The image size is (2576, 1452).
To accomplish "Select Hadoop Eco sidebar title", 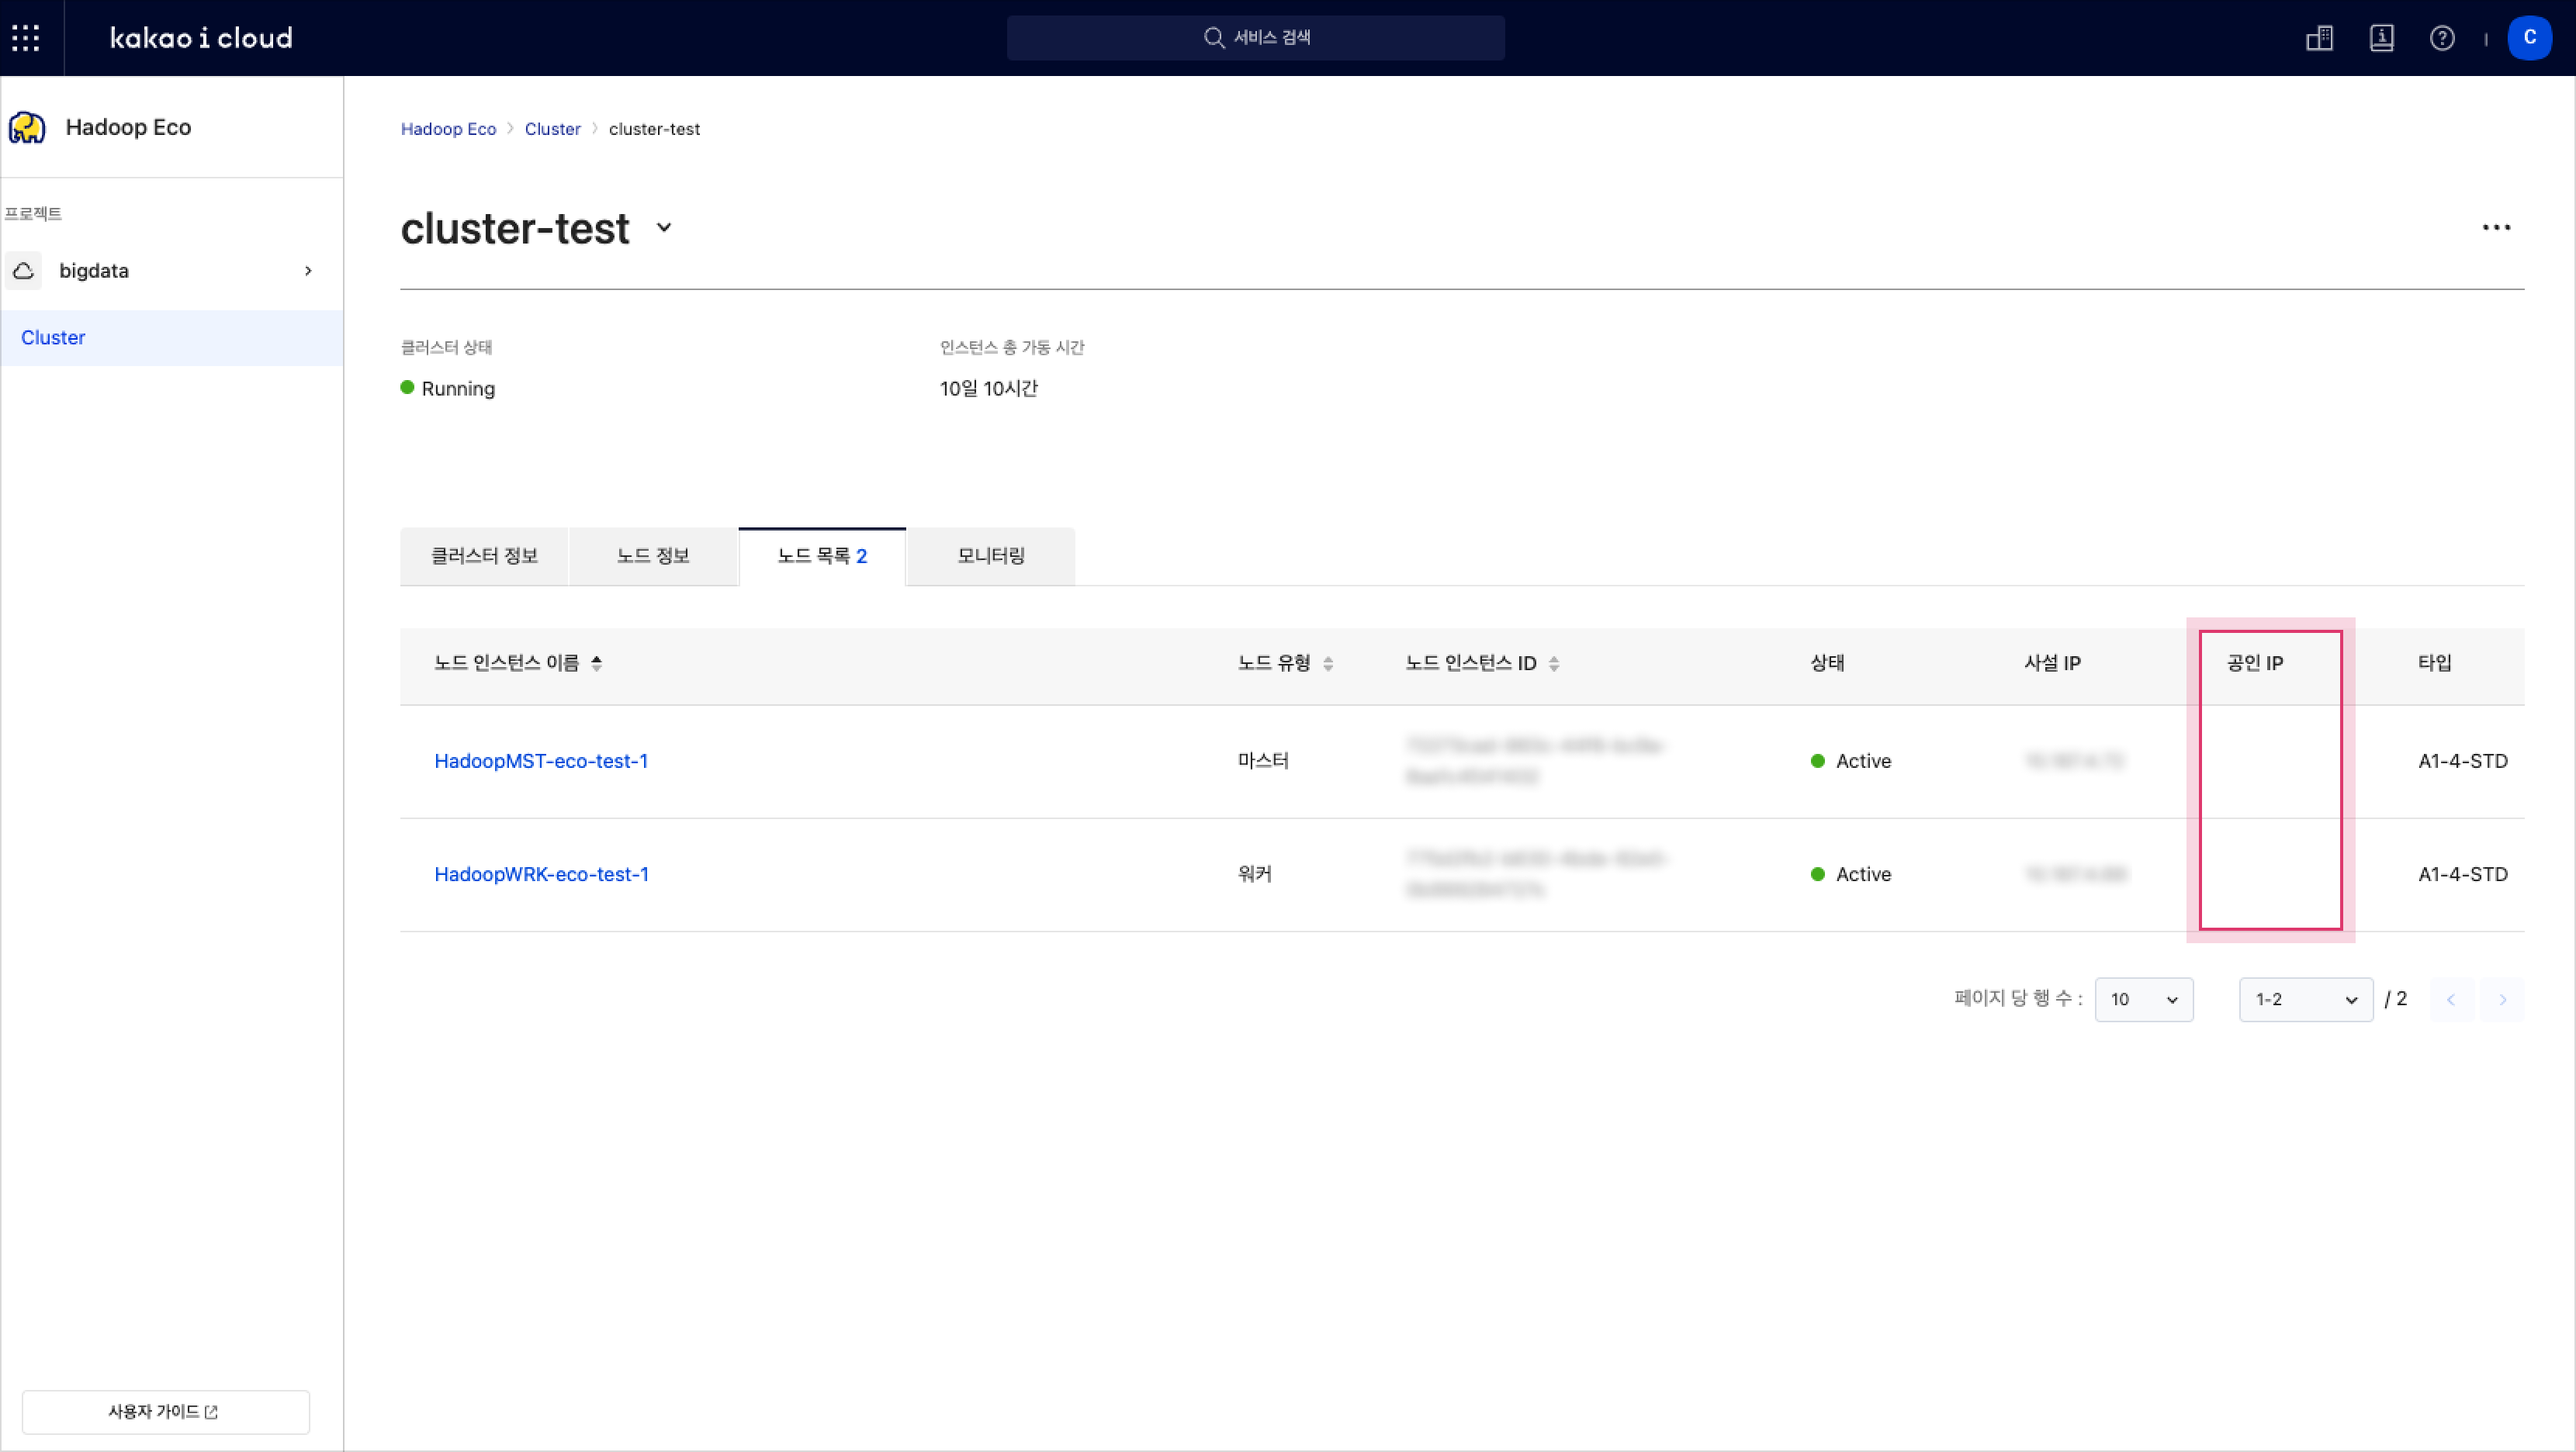I will 128,127.
